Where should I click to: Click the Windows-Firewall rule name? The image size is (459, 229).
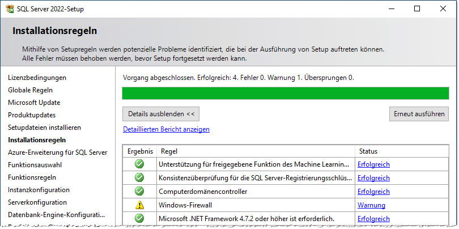(x=185, y=205)
